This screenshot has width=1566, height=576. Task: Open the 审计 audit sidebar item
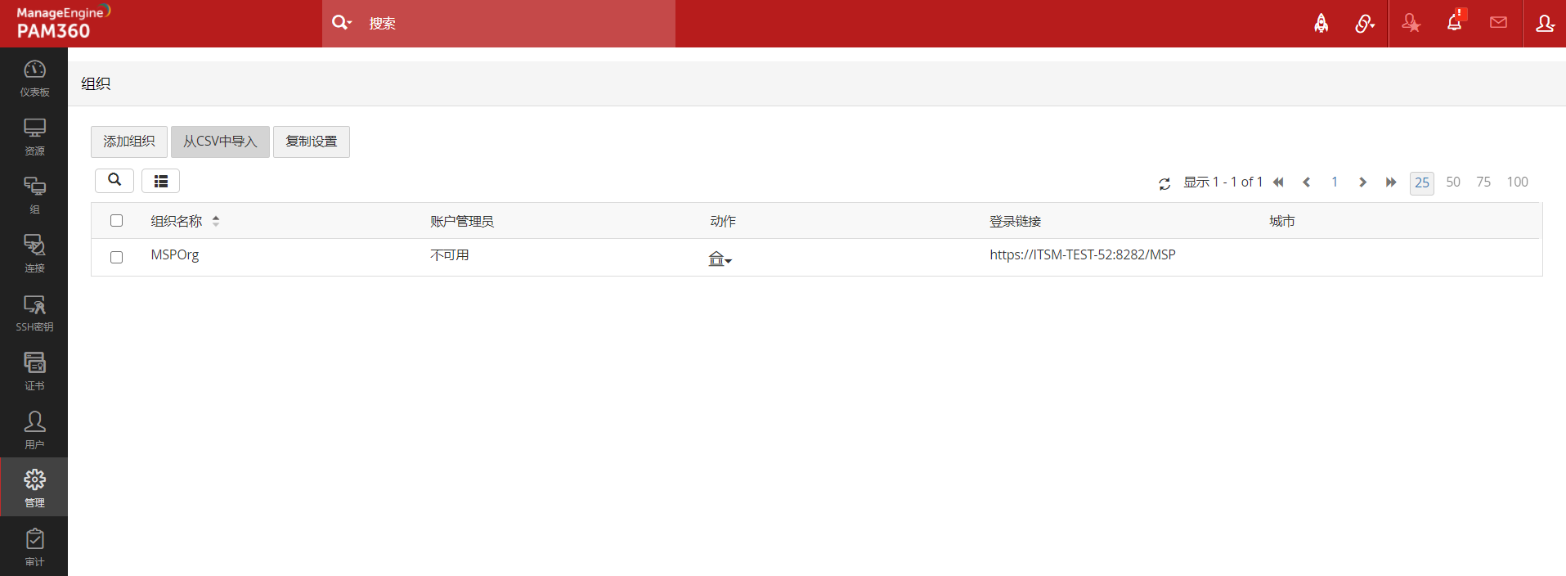tap(34, 547)
